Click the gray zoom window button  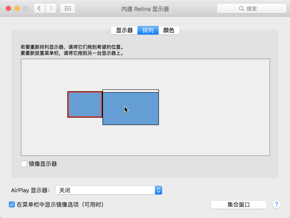[x=26, y=9]
